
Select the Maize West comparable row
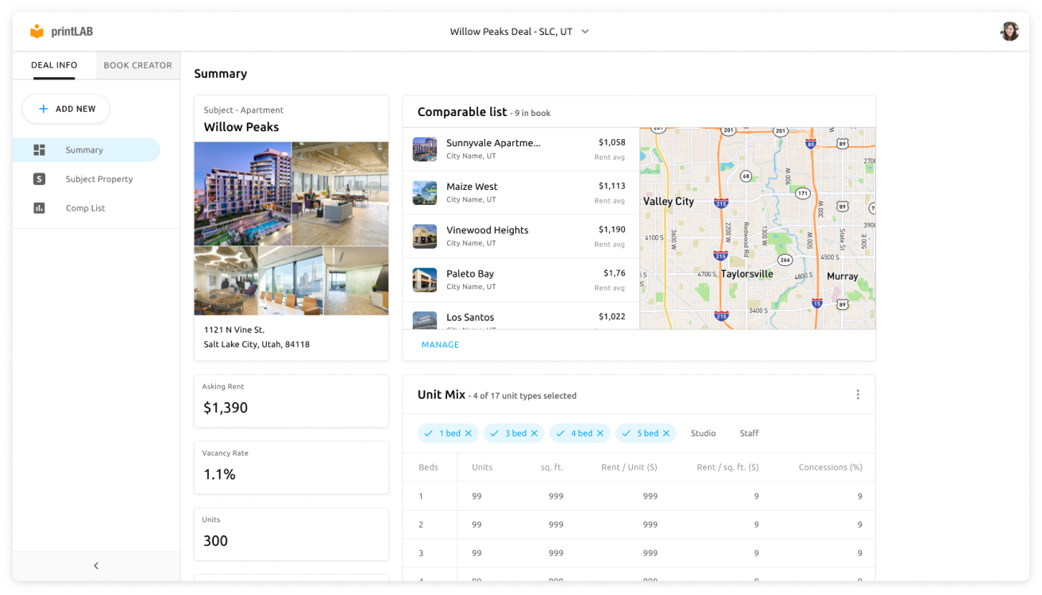(x=521, y=193)
